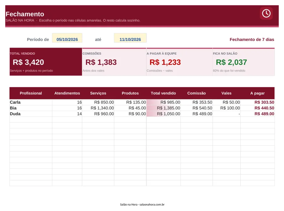Viewport: 284px width, 211px height.
Task: Select Carla's total vendido R$ 985.00
Action: 163,102
